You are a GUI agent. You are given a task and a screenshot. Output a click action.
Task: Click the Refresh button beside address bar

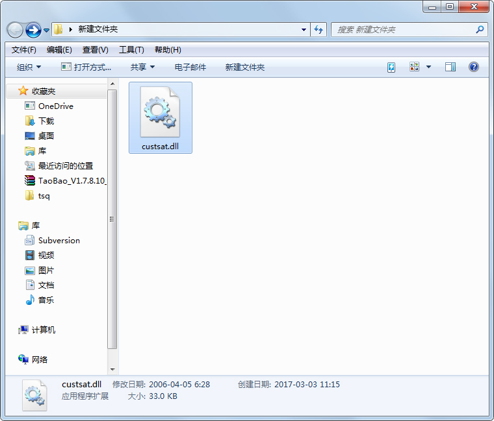318,30
